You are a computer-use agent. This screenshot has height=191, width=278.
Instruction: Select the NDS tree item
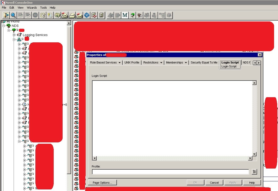coord(15,26)
